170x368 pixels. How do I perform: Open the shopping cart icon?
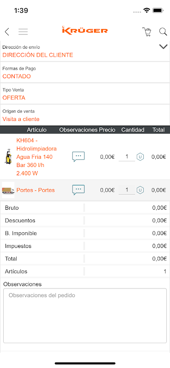147,32
